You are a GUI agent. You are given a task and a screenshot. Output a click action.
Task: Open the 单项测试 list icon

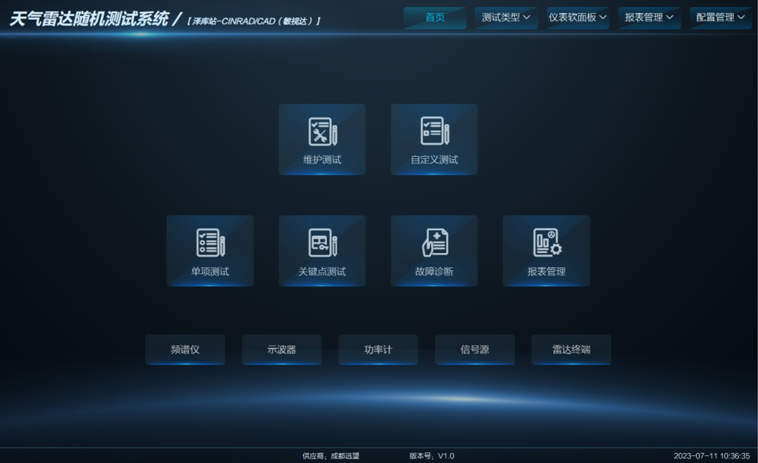click(x=210, y=243)
